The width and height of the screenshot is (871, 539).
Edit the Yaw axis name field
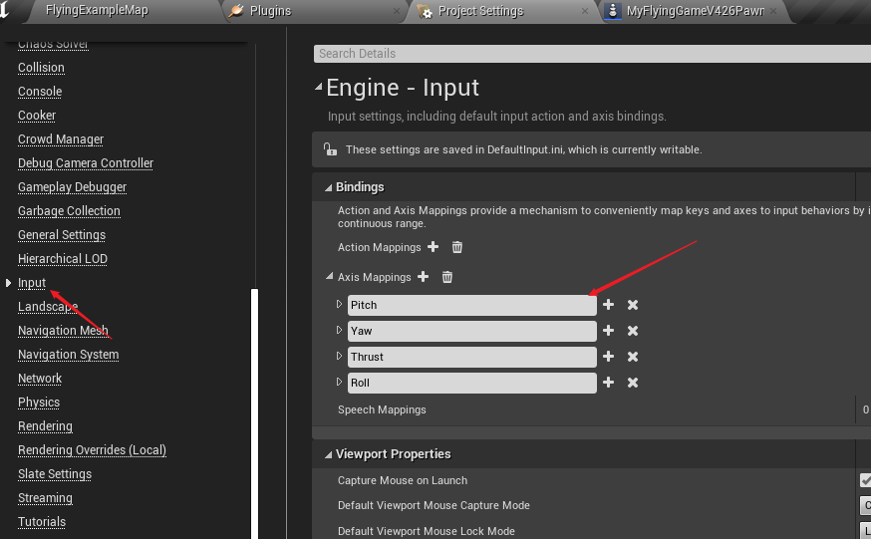(472, 331)
